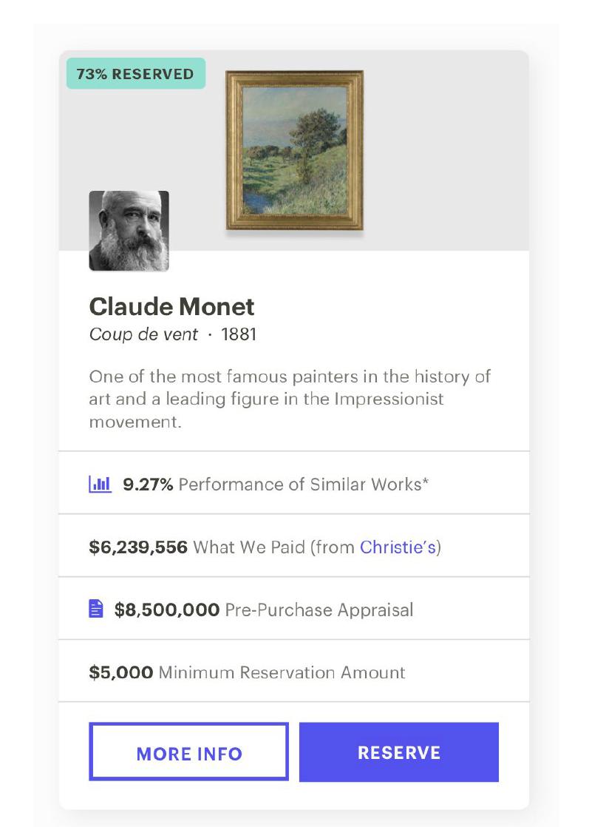This screenshot has width=589, height=827.
Task: Click the artwork title Coup de vent
Action: click(x=143, y=334)
